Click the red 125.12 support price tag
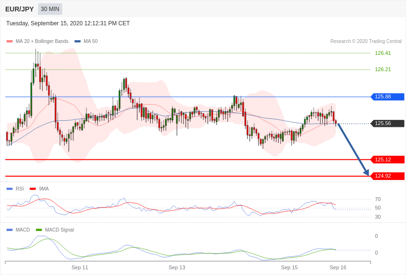Viewport: 406px width, 275px height. coord(388,159)
